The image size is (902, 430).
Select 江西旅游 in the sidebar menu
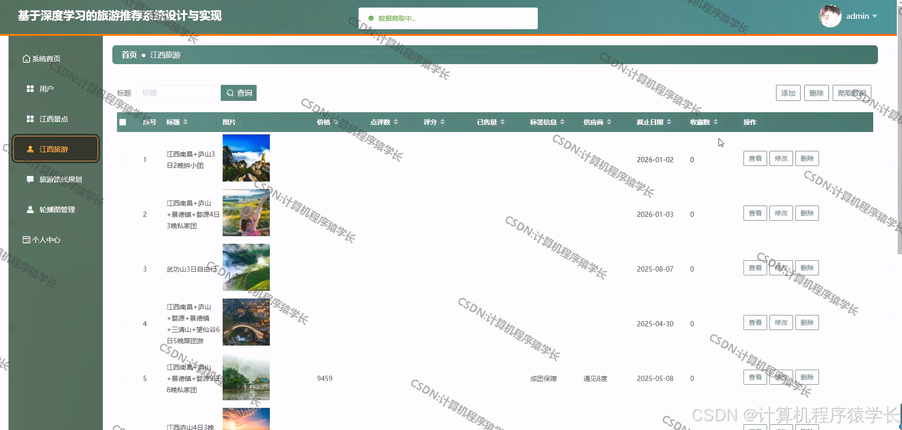coord(56,149)
